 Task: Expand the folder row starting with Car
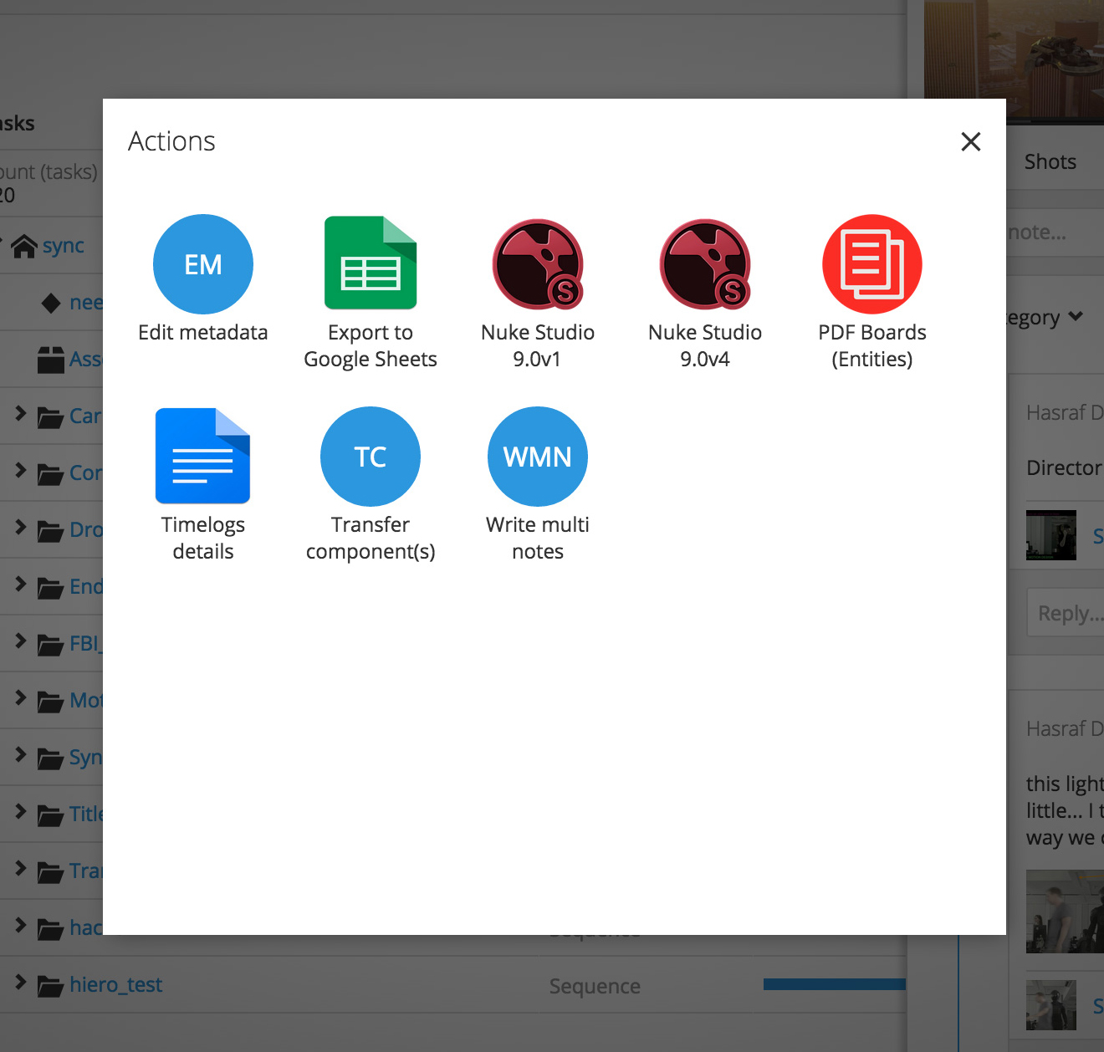pyautogui.click(x=21, y=414)
